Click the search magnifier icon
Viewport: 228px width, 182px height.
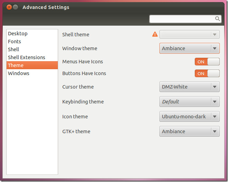click(217, 19)
